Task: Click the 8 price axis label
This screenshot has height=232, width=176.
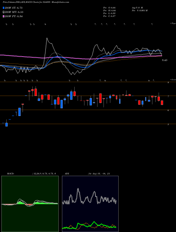Action: [168, 83]
